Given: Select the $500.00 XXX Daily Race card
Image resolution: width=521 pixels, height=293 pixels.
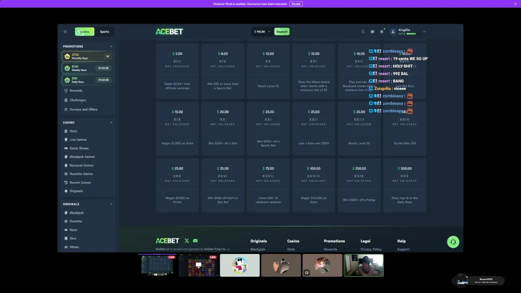Looking at the screenshot, I should tap(405, 185).
